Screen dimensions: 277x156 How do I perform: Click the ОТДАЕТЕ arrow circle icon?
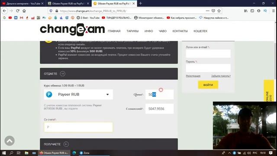tap(62, 74)
